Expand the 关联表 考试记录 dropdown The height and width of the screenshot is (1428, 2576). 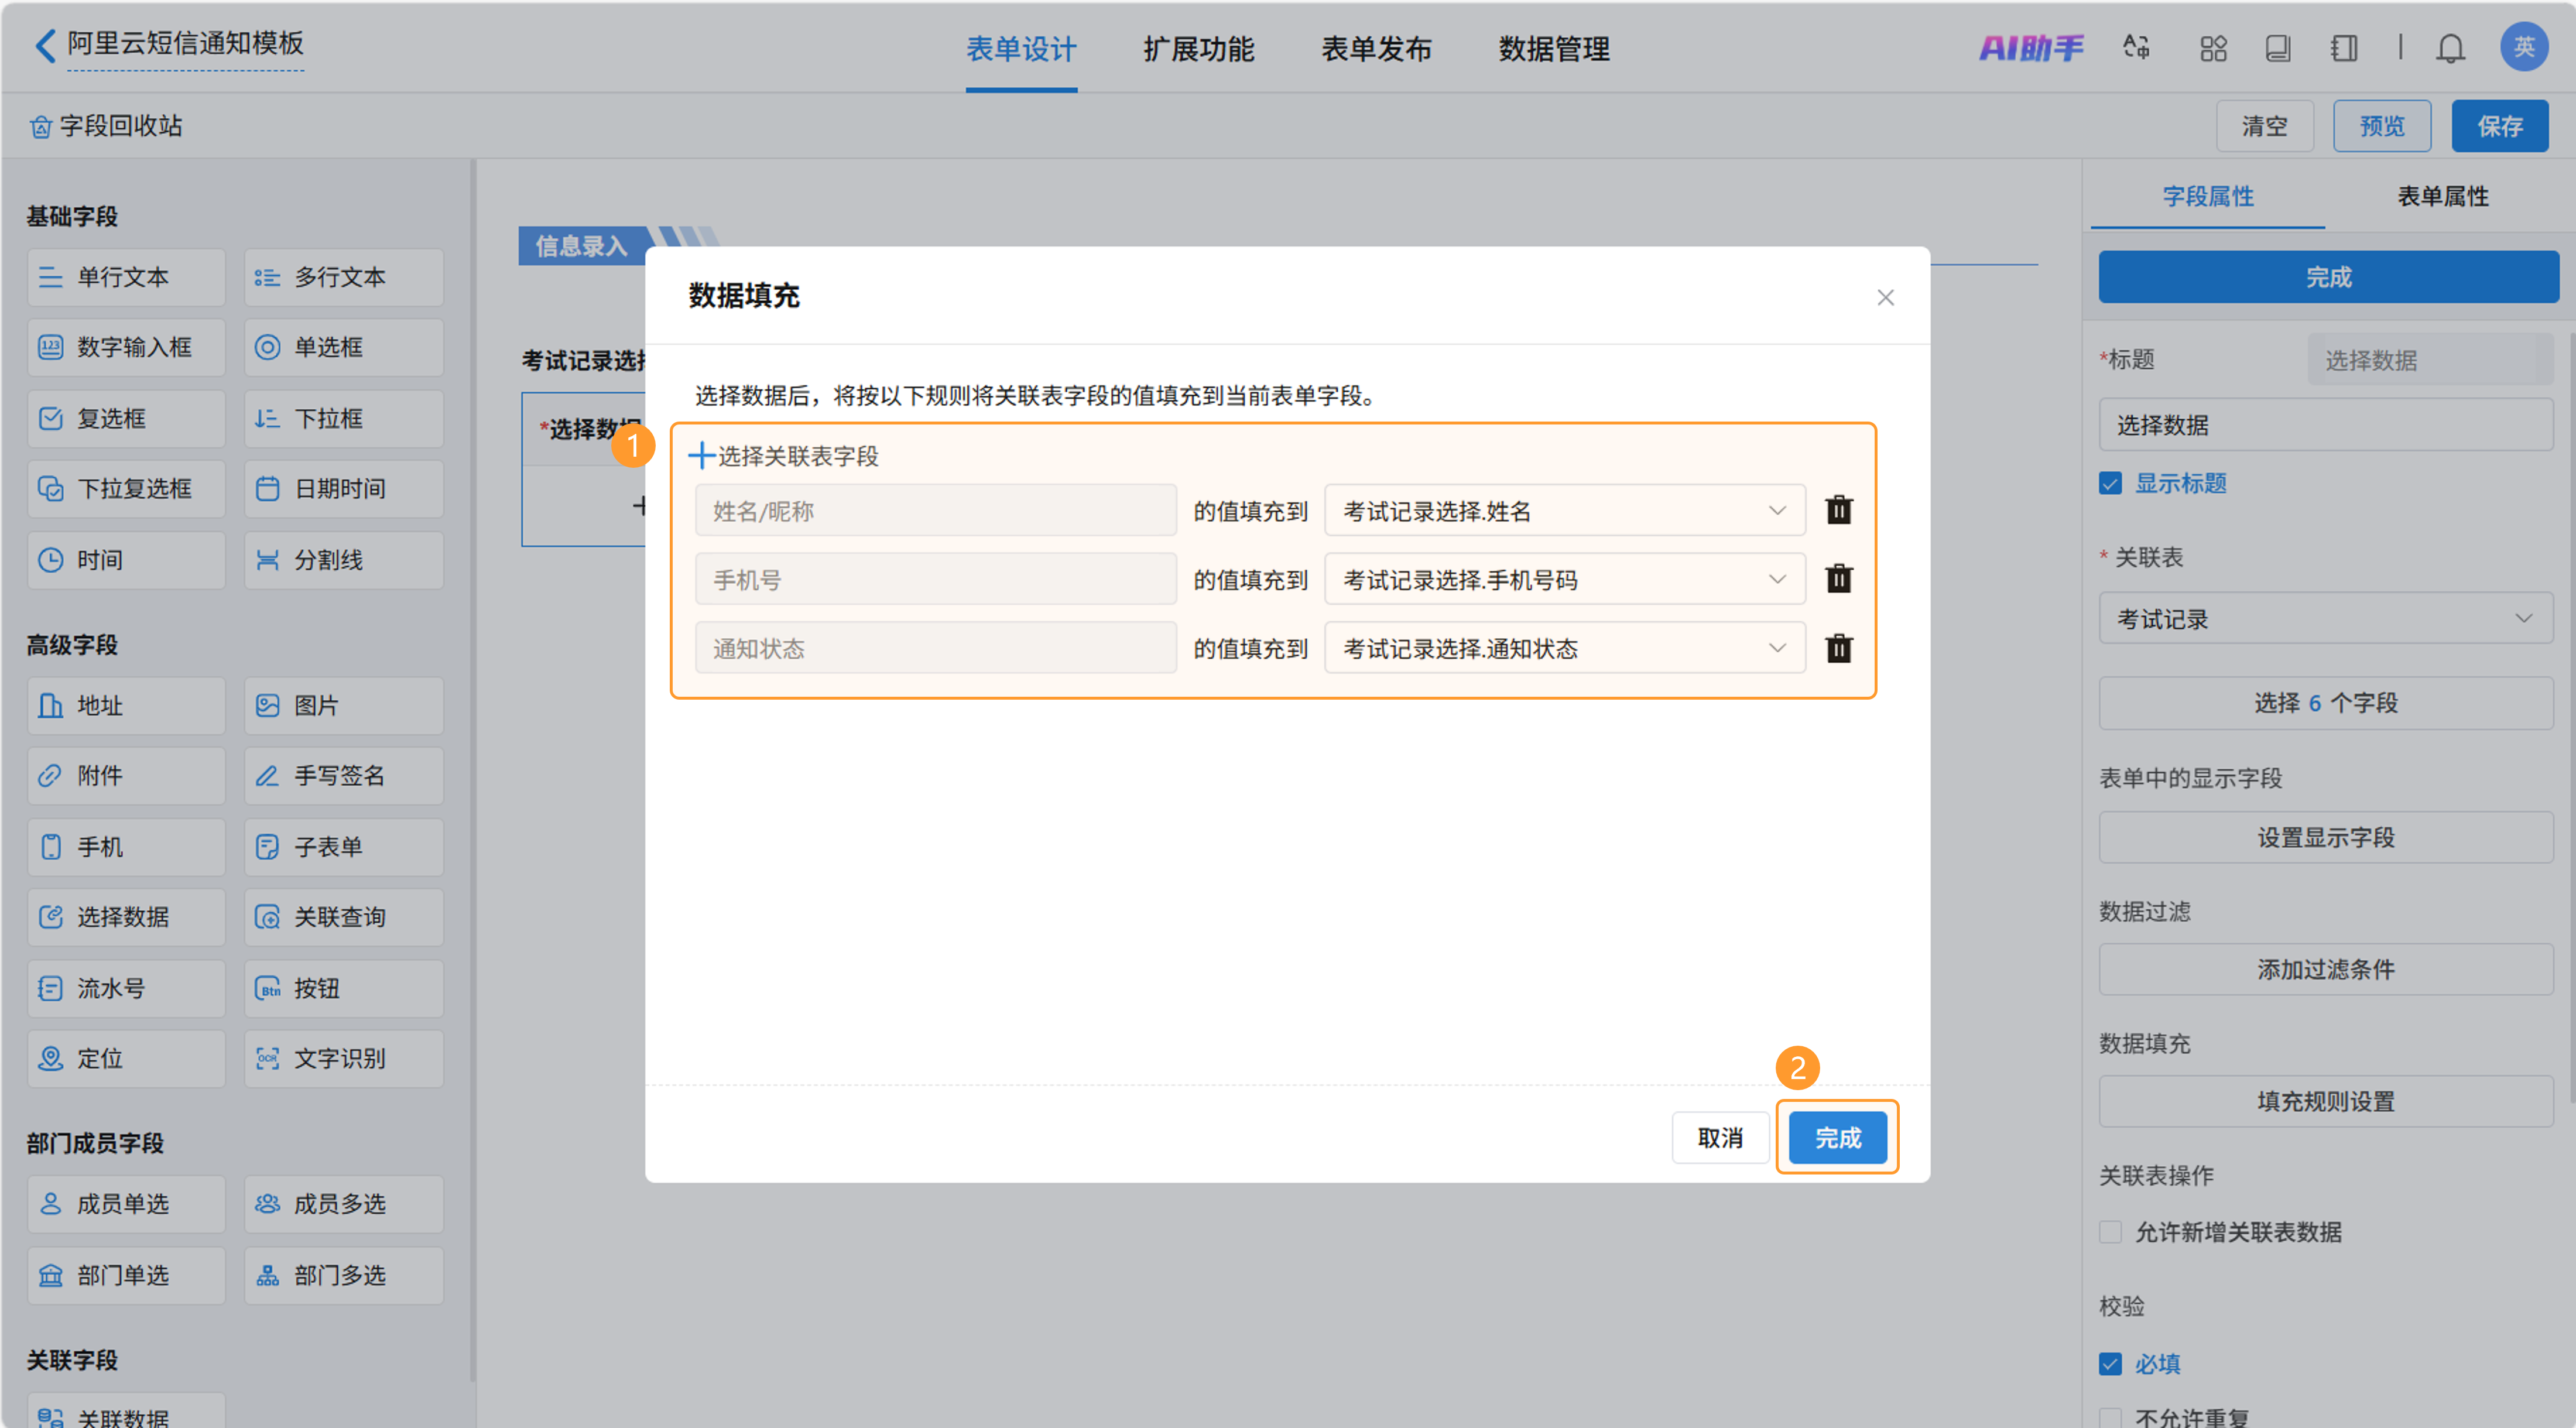(2325, 619)
